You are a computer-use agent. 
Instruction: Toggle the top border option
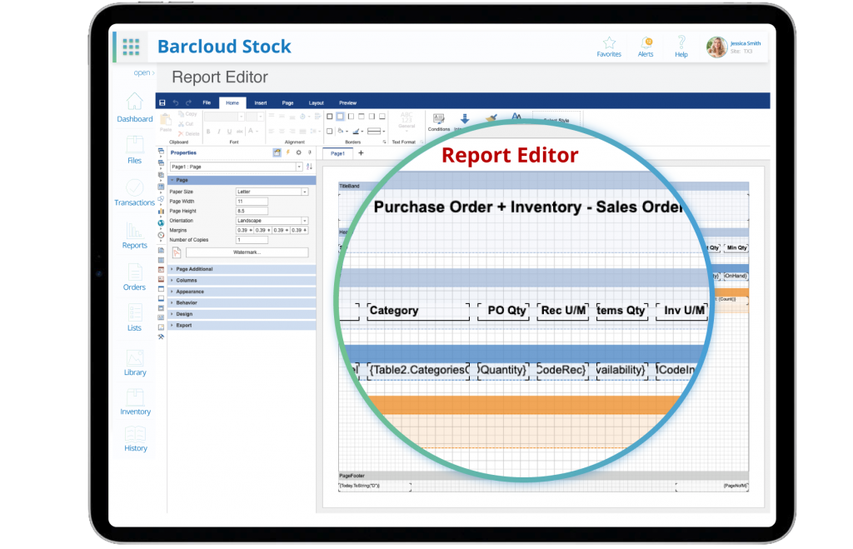click(x=362, y=117)
